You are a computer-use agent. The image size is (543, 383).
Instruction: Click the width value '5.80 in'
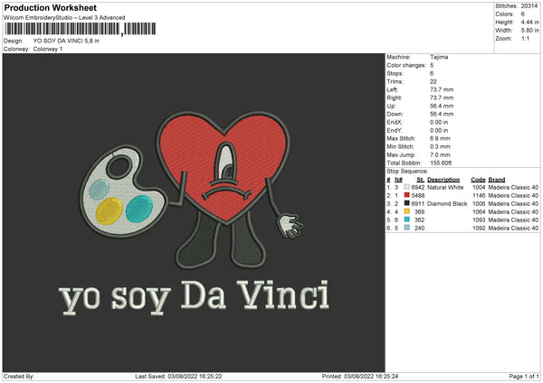tap(529, 31)
